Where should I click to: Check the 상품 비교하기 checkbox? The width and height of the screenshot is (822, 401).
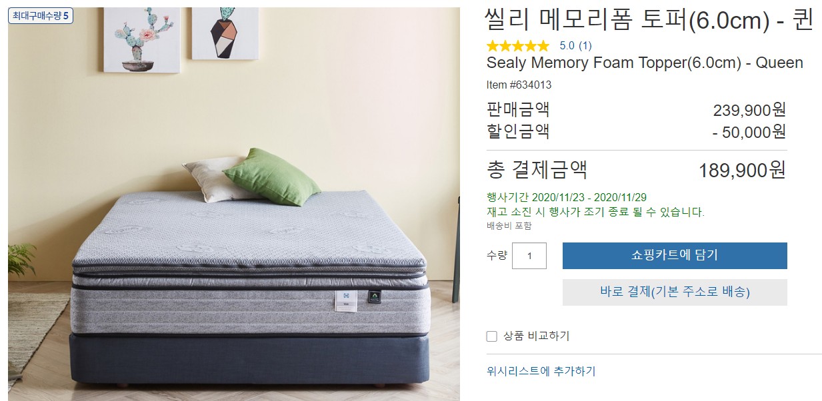point(492,336)
